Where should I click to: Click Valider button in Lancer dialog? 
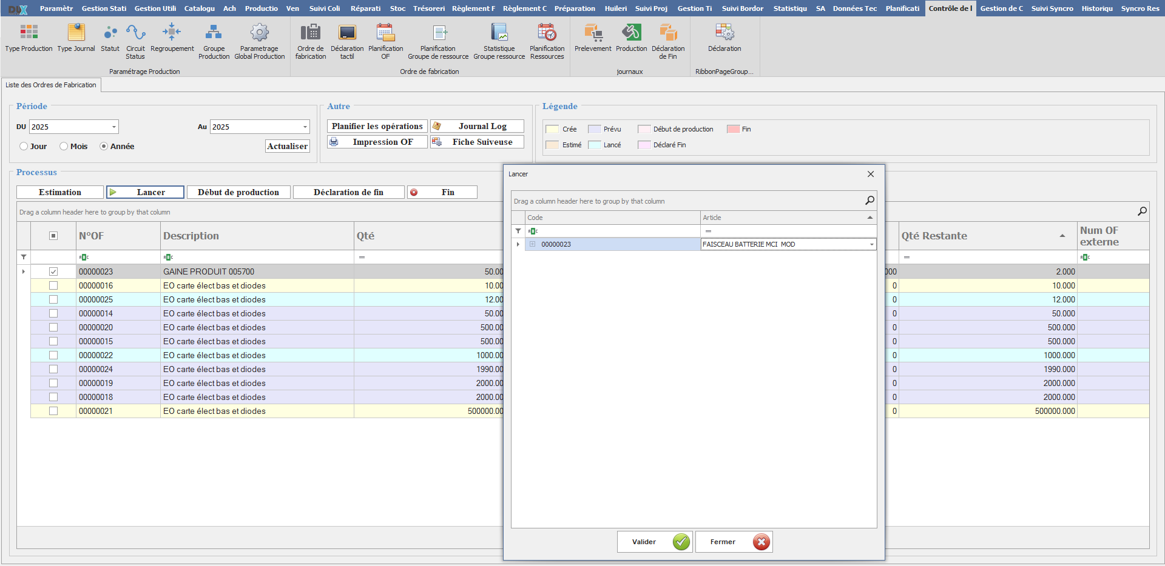pyautogui.click(x=655, y=542)
